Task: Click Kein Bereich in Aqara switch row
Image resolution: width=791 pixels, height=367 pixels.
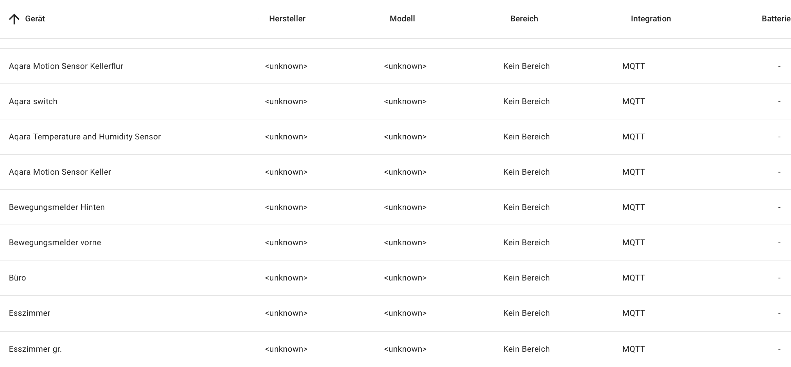Action: click(x=526, y=101)
